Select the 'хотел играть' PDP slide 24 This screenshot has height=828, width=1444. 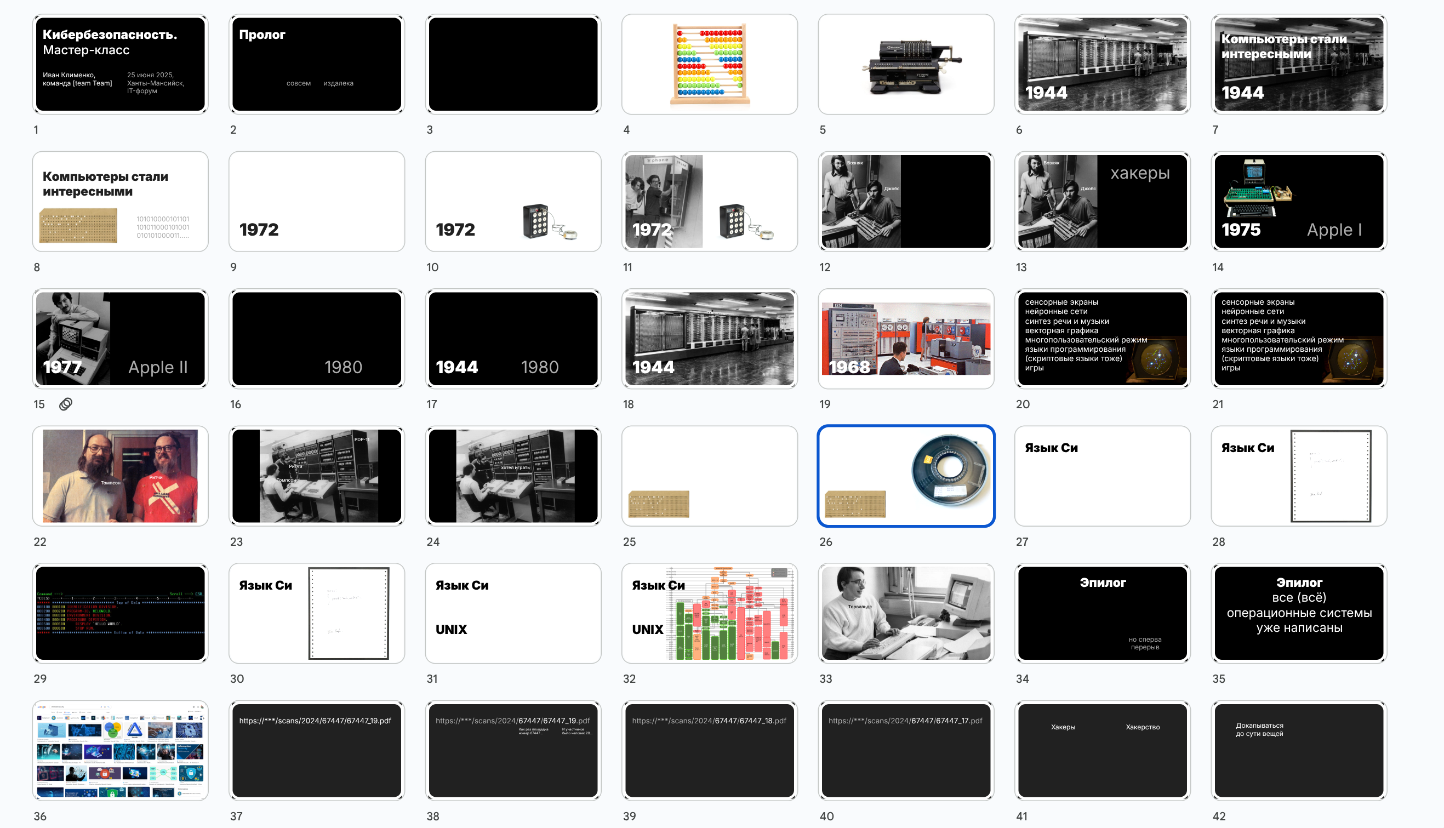tap(513, 476)
